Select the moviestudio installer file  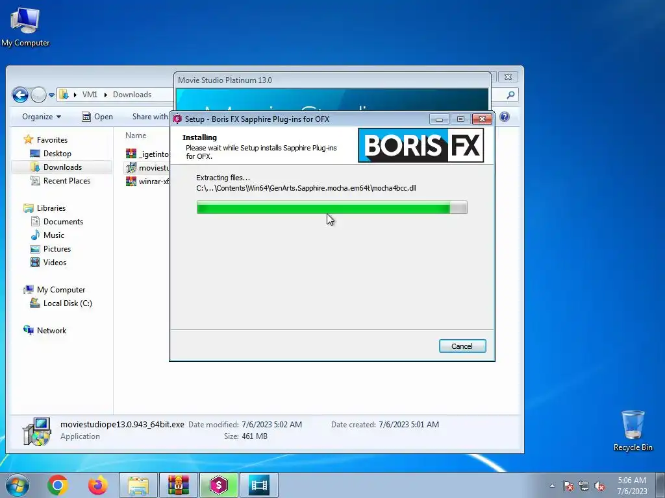pyautogui.click(x=147, y=168)
